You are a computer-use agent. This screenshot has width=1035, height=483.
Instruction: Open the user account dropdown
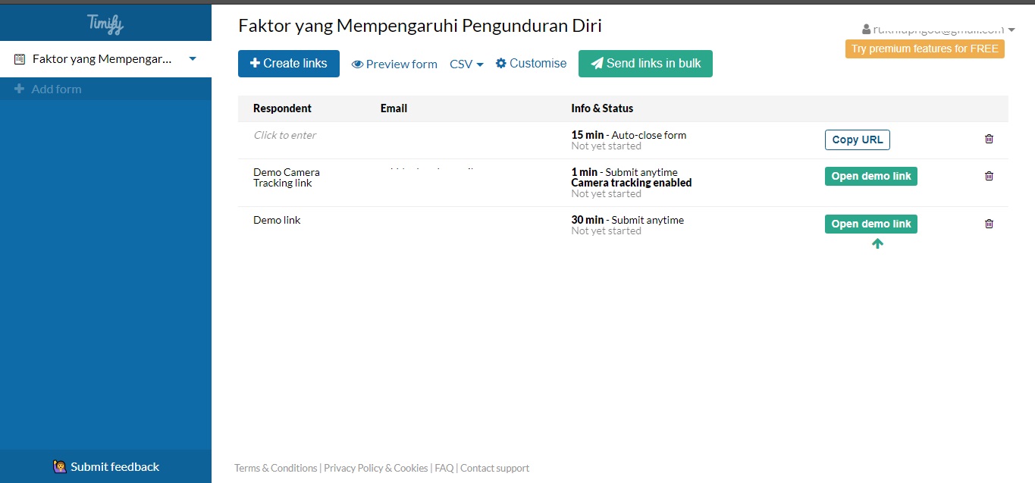click(x=939, y=30)
